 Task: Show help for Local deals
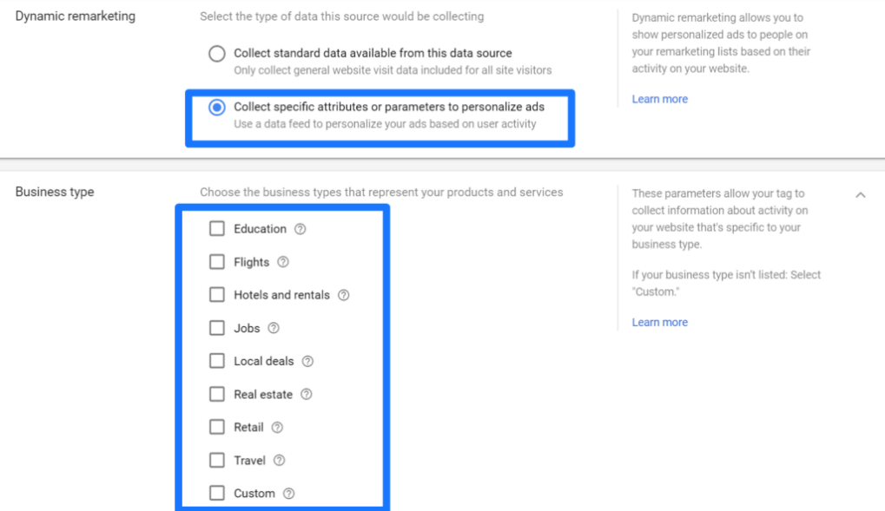307,361
